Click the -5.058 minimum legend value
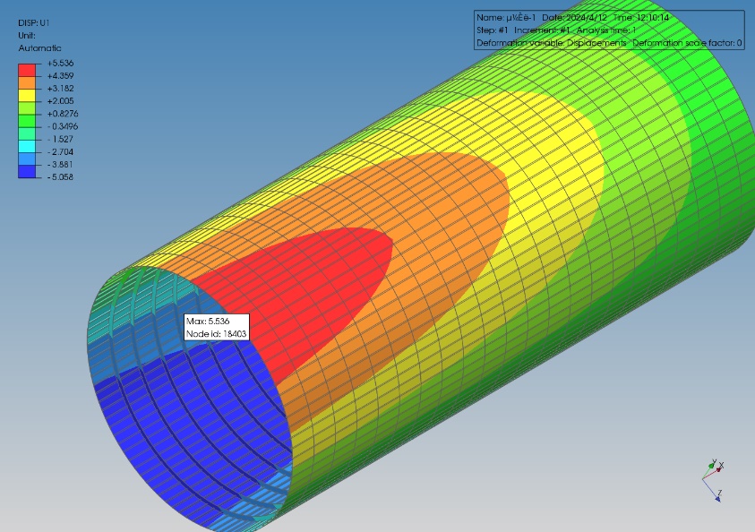The image size is (755, 532). [x=59, y=177]
